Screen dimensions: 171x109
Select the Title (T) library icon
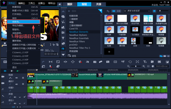click(x=63, y=38)
